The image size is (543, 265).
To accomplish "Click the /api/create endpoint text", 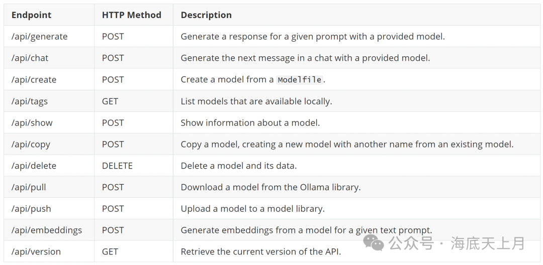I will tap(34, 80).
